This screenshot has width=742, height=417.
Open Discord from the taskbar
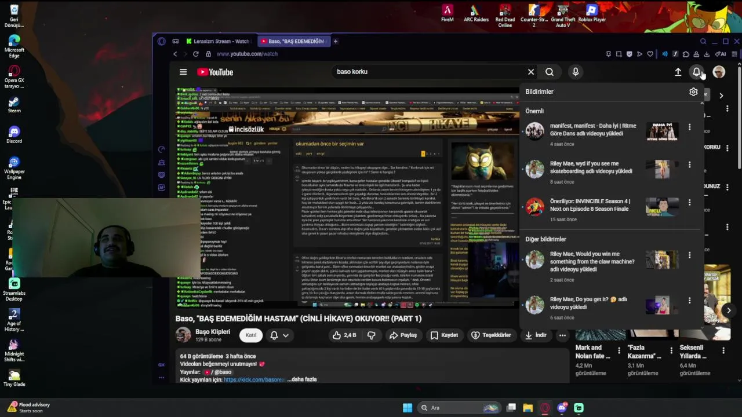[x=562, y=408]
